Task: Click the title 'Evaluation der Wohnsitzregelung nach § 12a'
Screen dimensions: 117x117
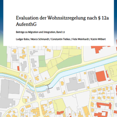Action: click(62, 18)
